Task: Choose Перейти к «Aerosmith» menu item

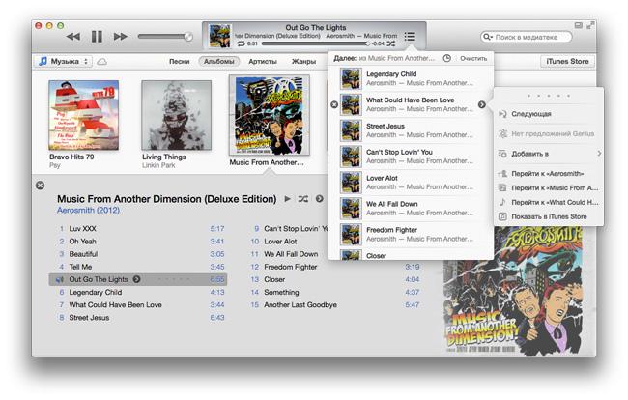Action: click(549, 174)
